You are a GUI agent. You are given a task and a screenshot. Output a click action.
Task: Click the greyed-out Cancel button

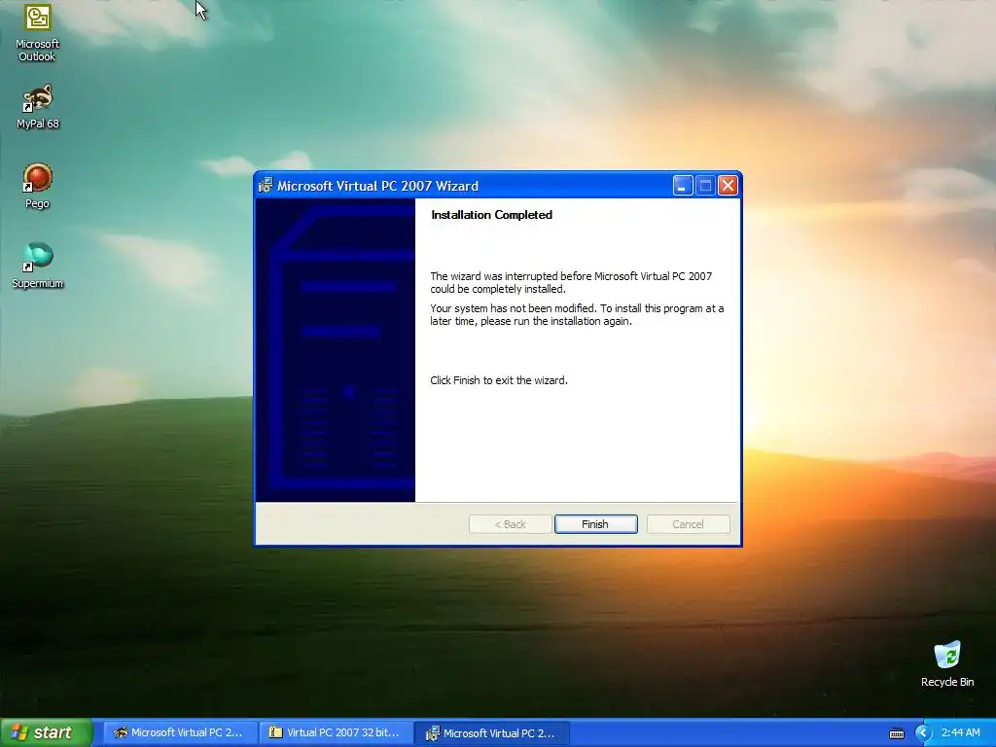click(688, 524)
